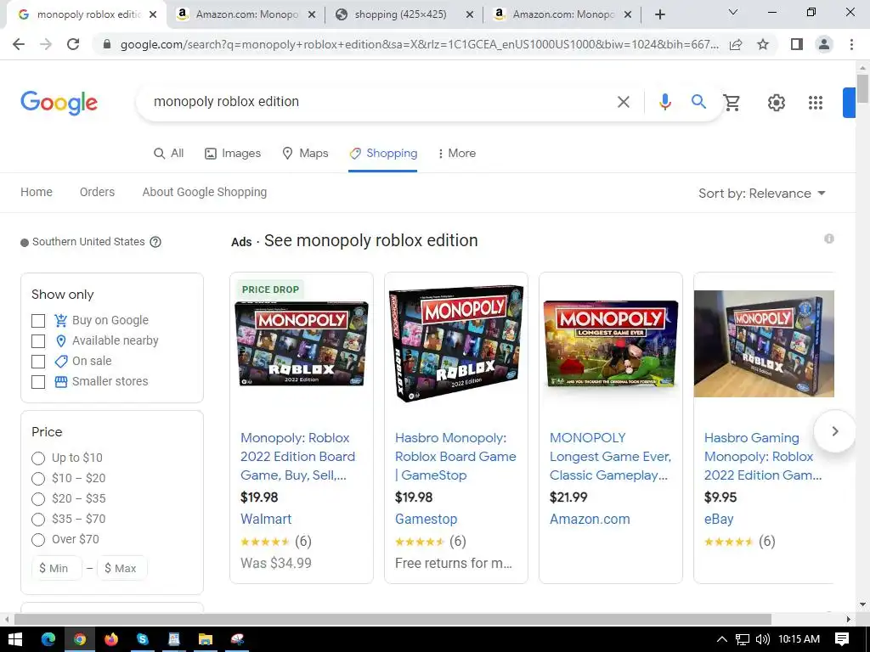
Task: Close the monopoly roblox edition tab
Action: tap(153, 15)
